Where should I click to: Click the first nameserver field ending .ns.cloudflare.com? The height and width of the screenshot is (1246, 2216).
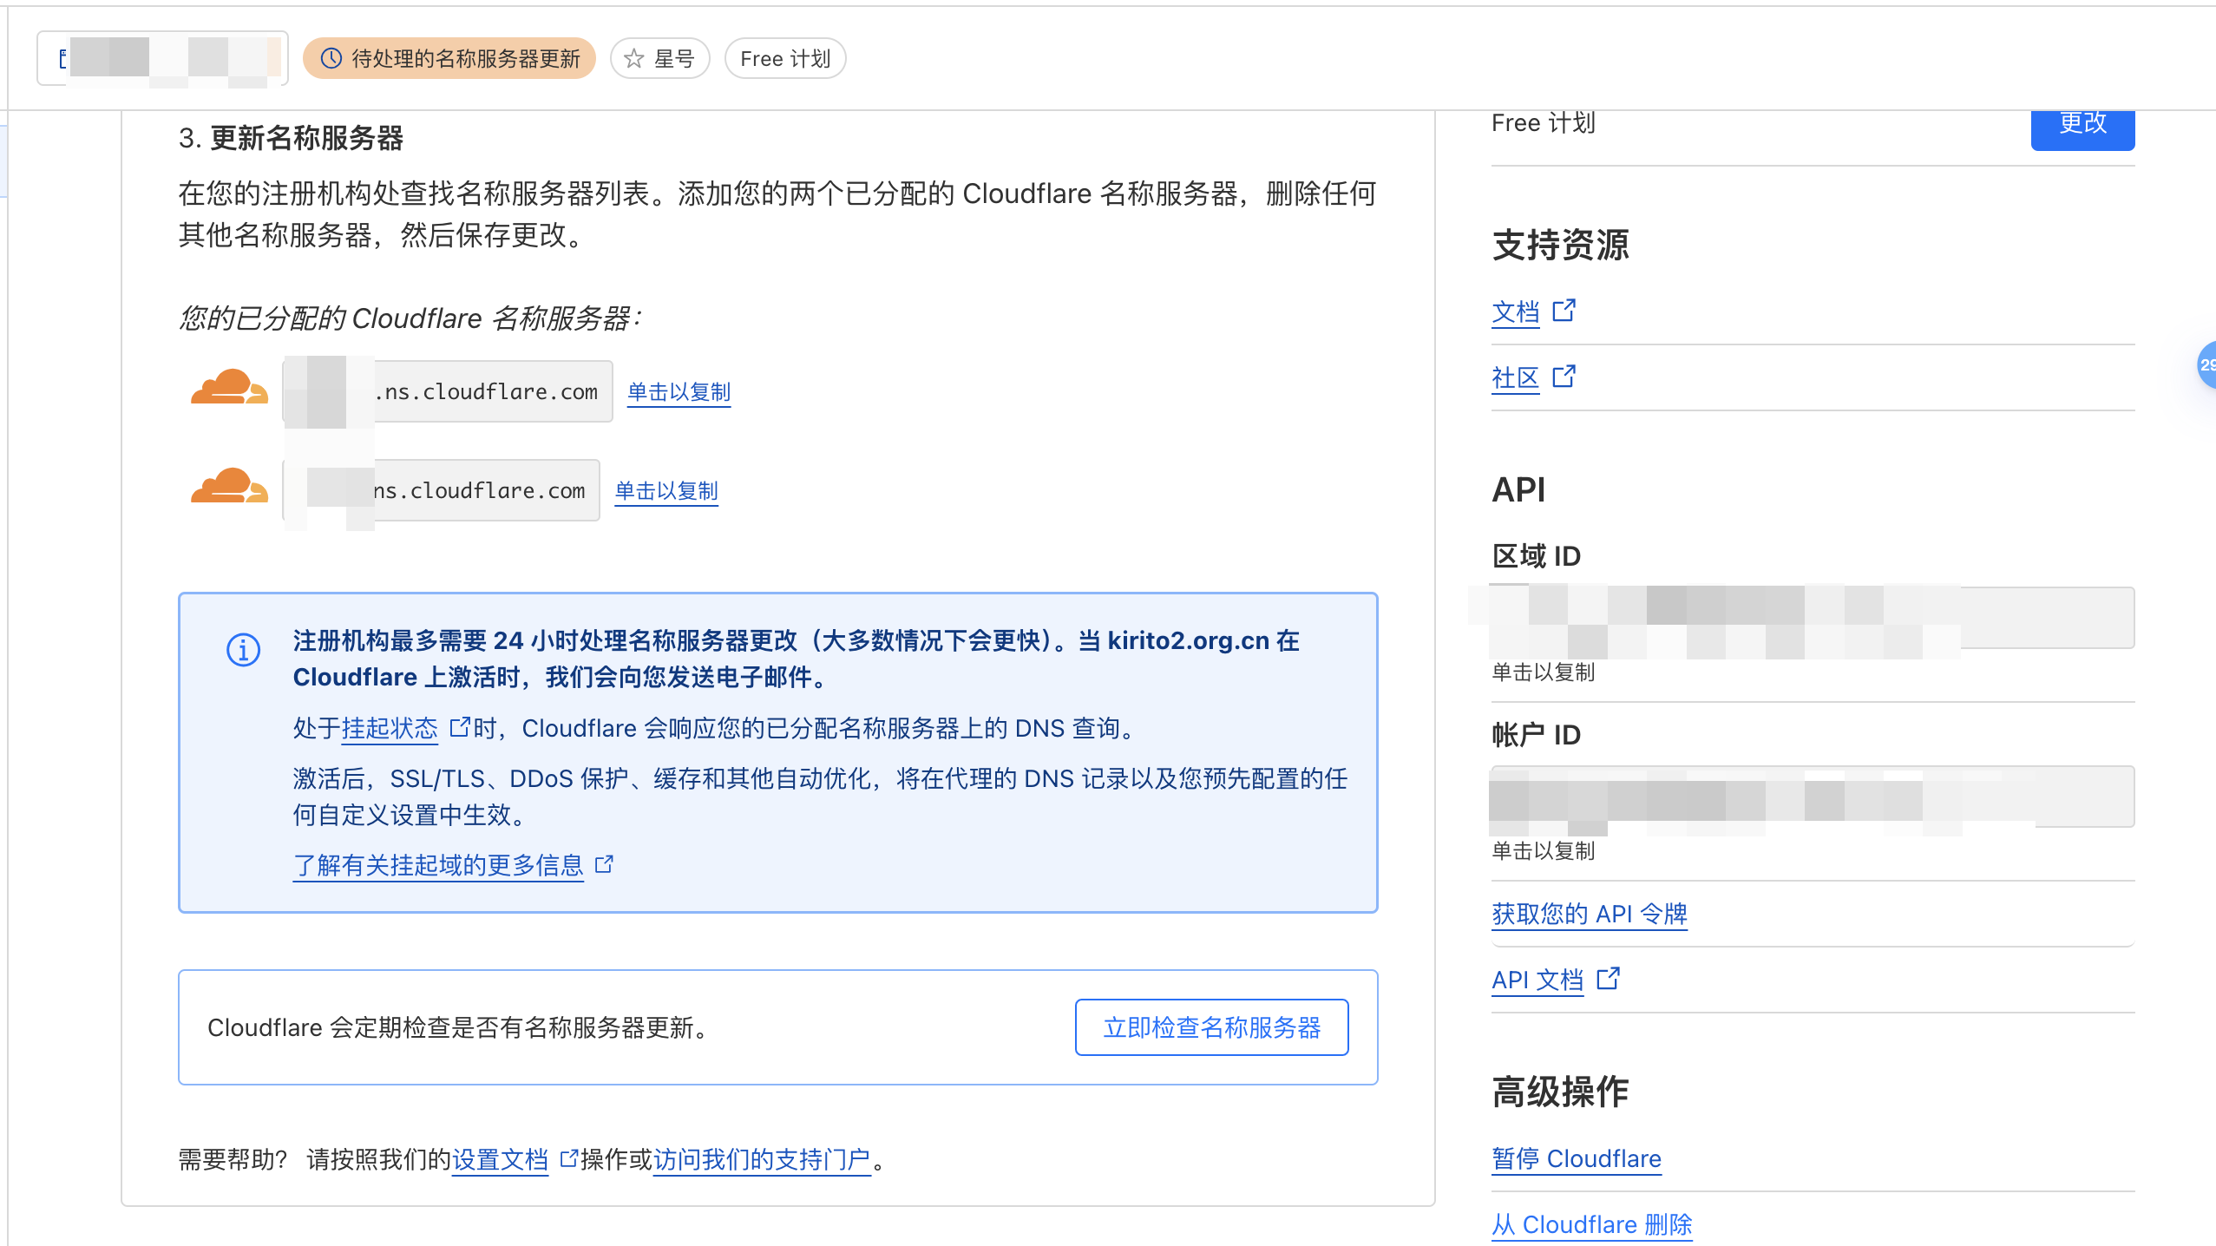click(x=448, y=391)
